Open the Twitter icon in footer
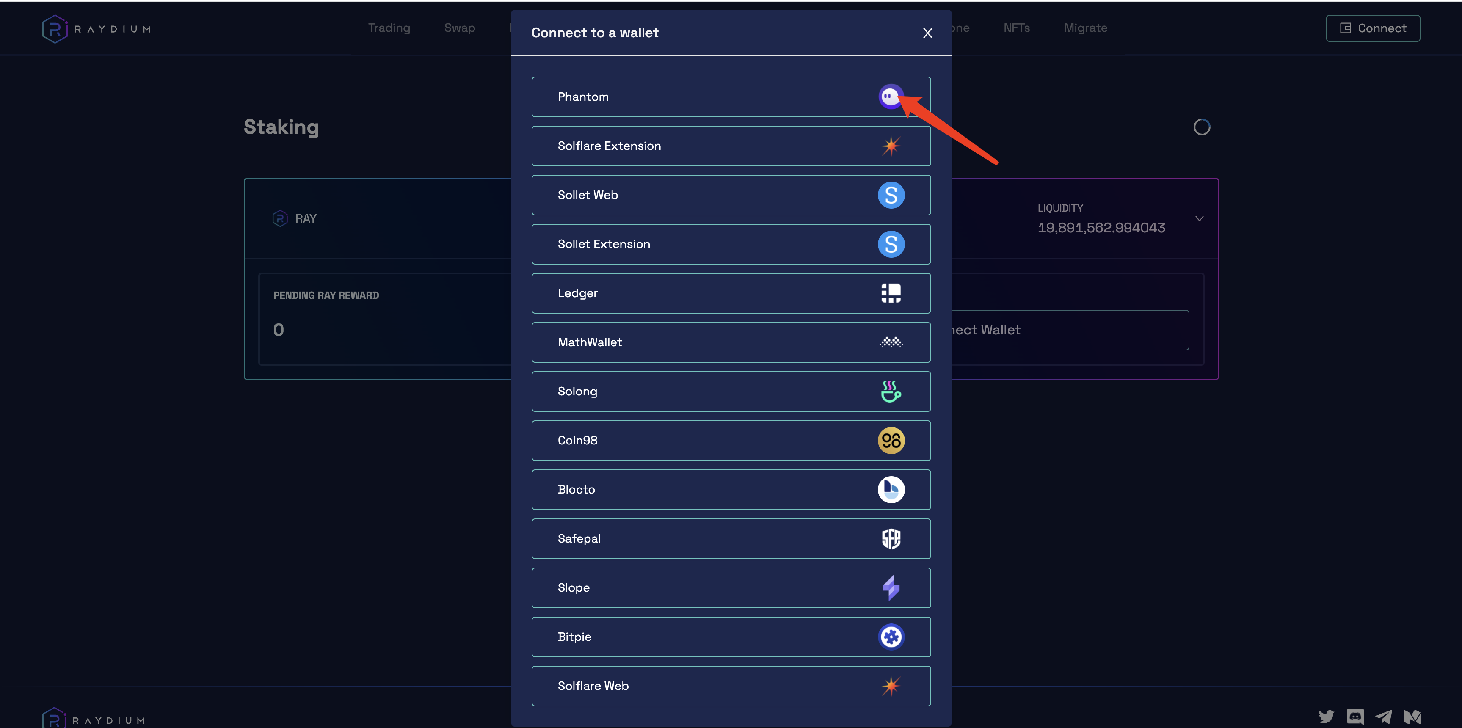 pos(1327,717)
